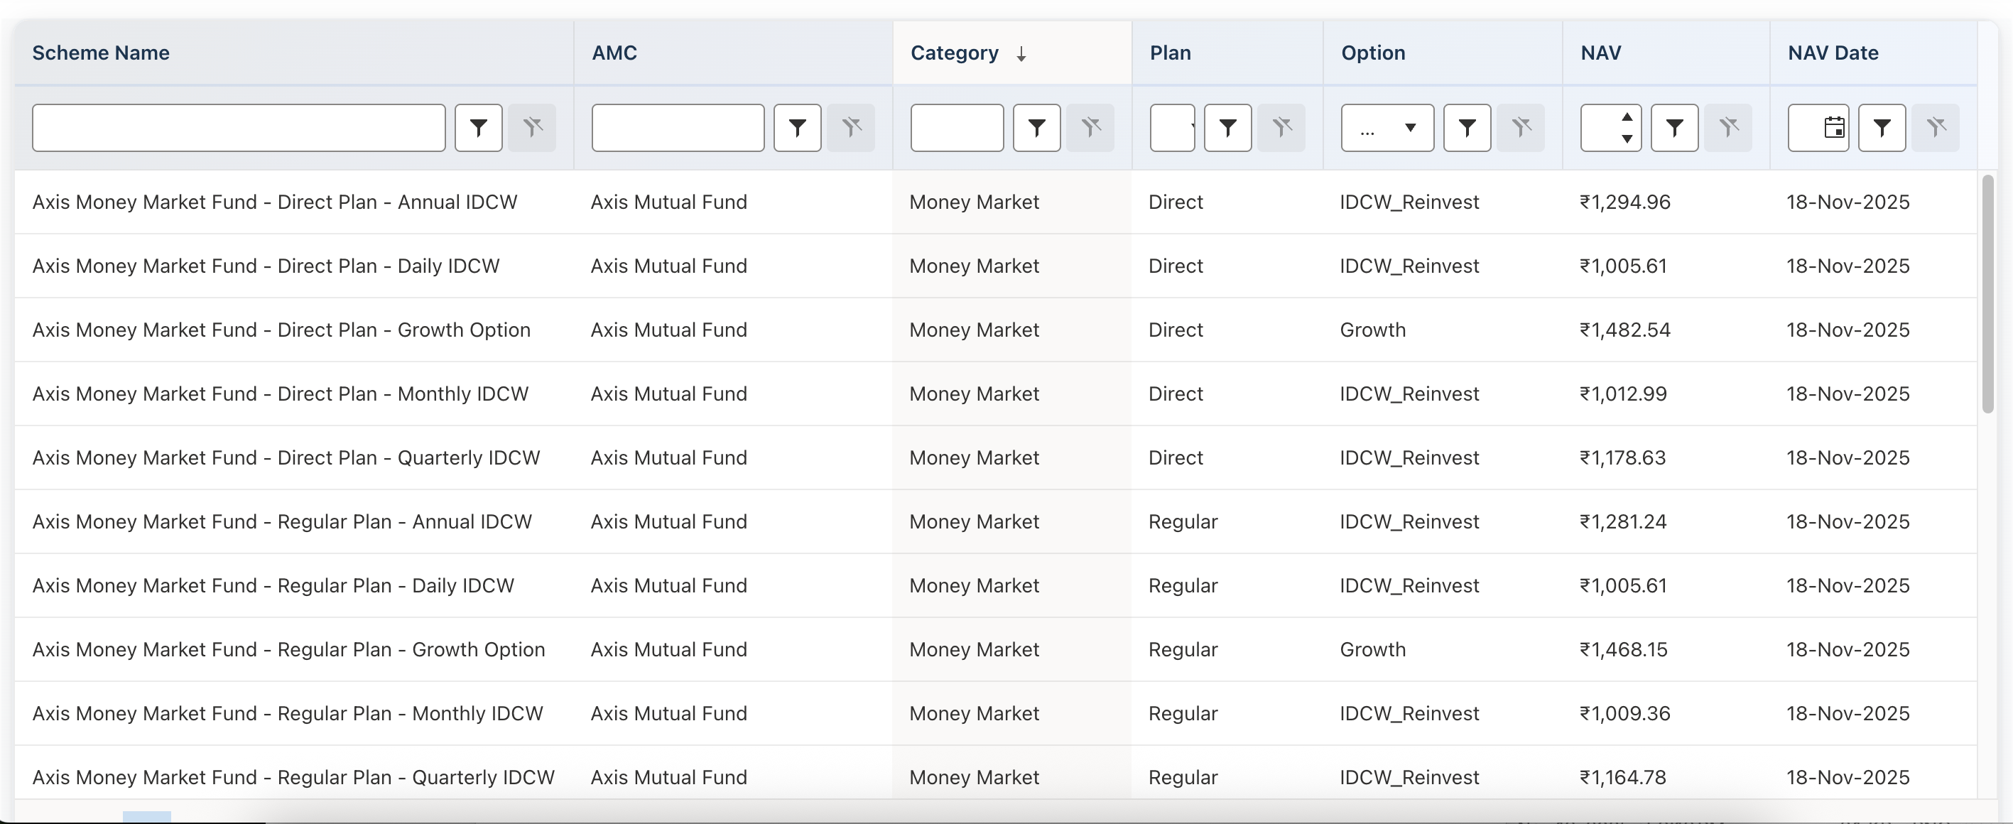Open filter operator for AMC column
2013x824 pixels.
point(797,127)
